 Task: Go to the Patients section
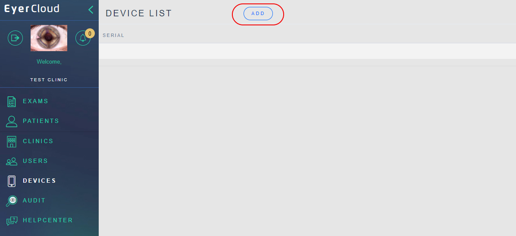pos(41,121)
